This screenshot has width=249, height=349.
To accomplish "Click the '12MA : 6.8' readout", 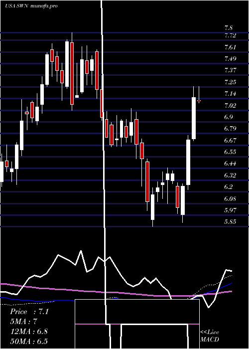I will click(29, 332).
